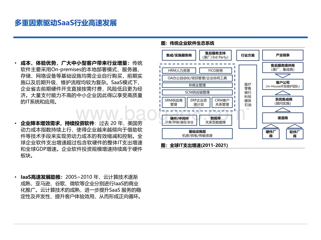
Task: Click the 售后服务支持 (原厂/3rd Party) box
Action: (x=215, y=55)
